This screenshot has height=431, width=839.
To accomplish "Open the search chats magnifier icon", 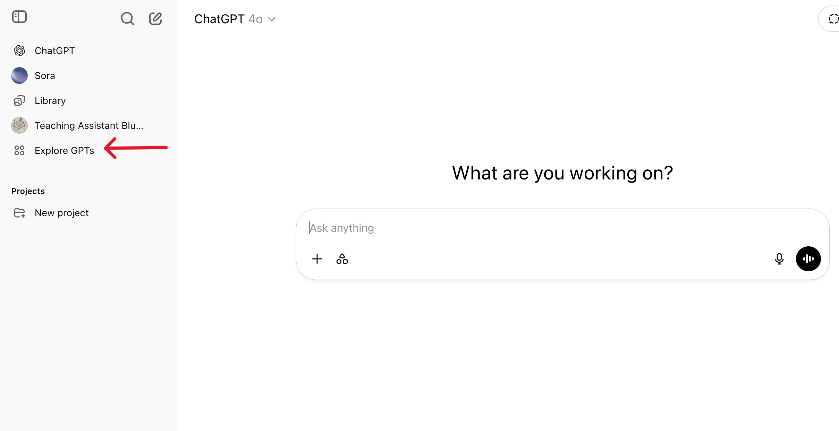I will point(127,19).
